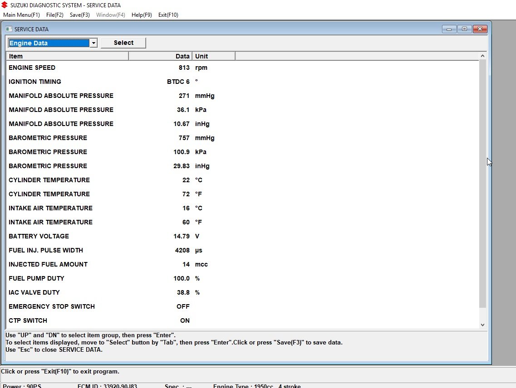Image resolution: width=516 pixels, height=388 pixels.
Task: Select BAROMETRIC PRESSURE 757 mmHg row
Action: pos(242,138)
